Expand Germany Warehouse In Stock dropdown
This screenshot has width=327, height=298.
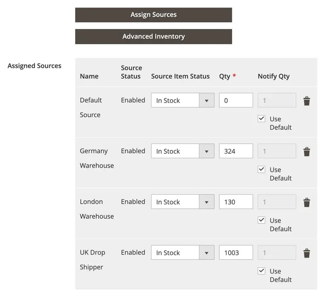pyautogui.click(x=183, y=151)
